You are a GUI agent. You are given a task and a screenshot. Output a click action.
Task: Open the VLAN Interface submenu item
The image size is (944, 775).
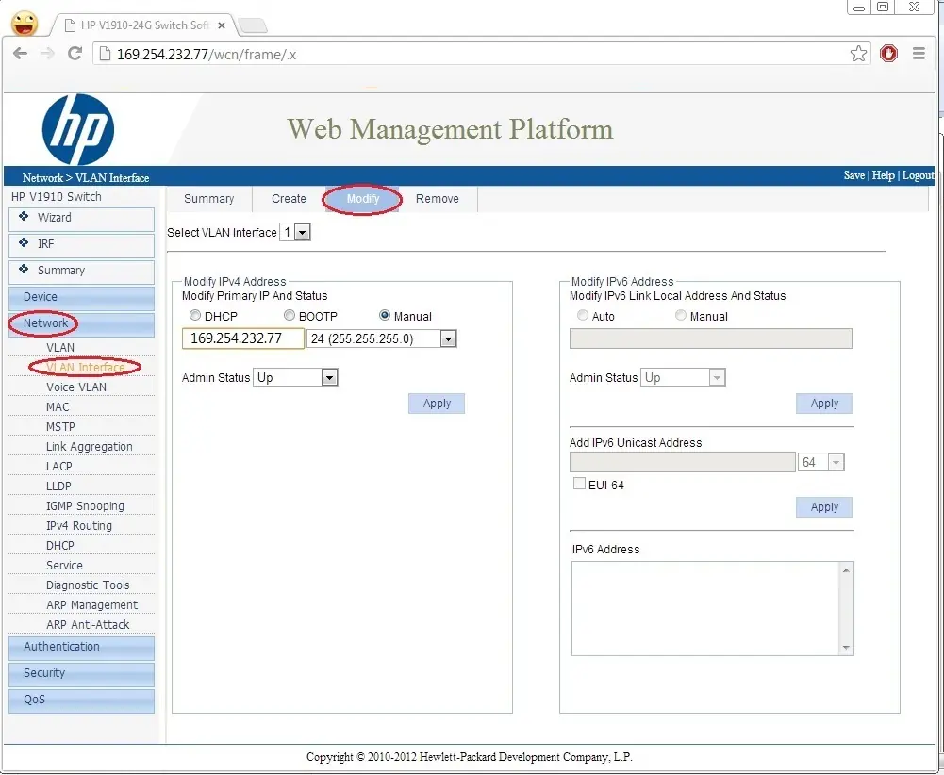[x=86, y=367]
